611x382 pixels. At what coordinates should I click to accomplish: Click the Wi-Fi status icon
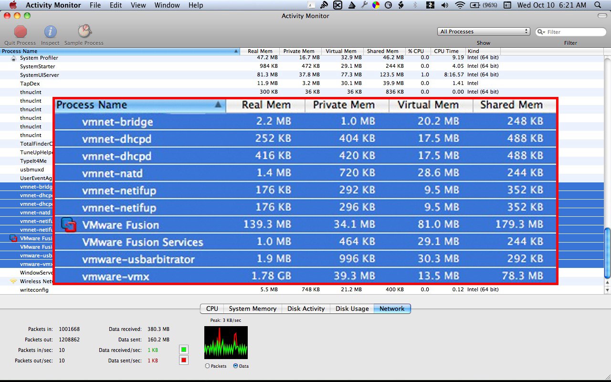pyautogui.click(x=460, y=5)
